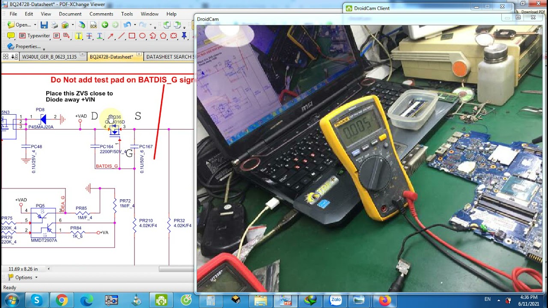Open Firefox from the taskbar

pyautogui.click(x=384, y=300)
